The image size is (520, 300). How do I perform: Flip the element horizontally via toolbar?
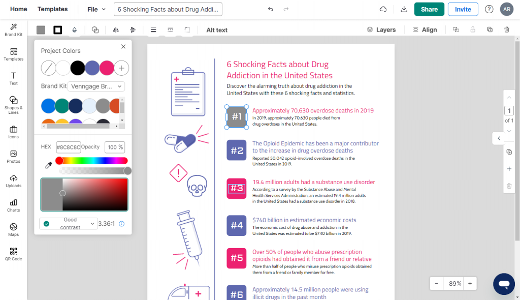click(116, 30)
